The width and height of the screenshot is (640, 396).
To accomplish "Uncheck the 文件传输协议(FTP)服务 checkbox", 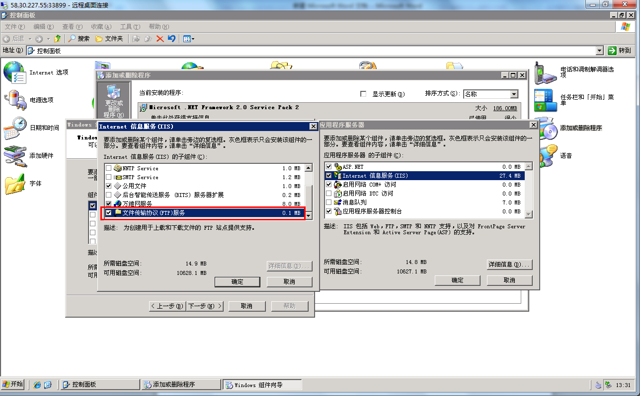I will tap(109, 213).
